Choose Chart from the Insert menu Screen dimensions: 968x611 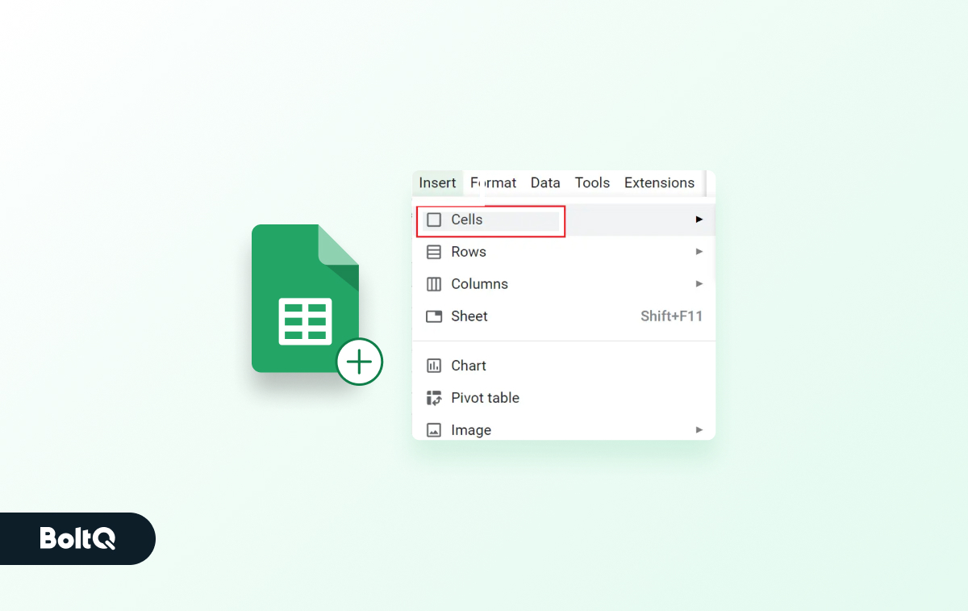pos(564,366)
